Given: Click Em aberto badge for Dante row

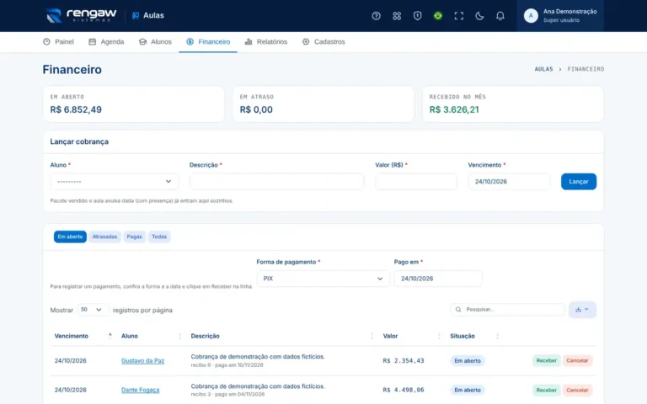Looking at the screenshot, I should pos(468,390).
